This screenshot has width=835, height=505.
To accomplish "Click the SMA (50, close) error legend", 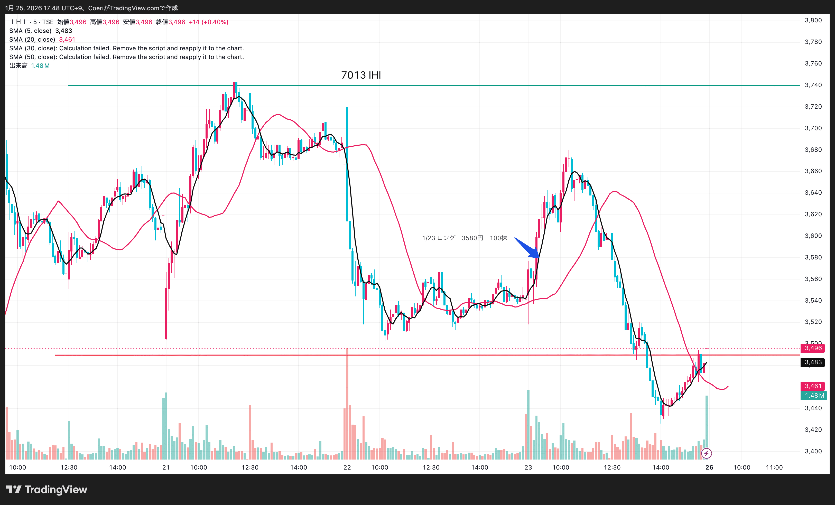I will tap(126, 57).
